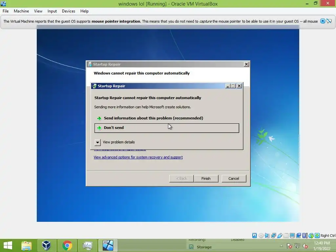This screenshot has height=252, width=336.
Task: Open advanced options for system recovery link
Action: (x=138, y=157)
